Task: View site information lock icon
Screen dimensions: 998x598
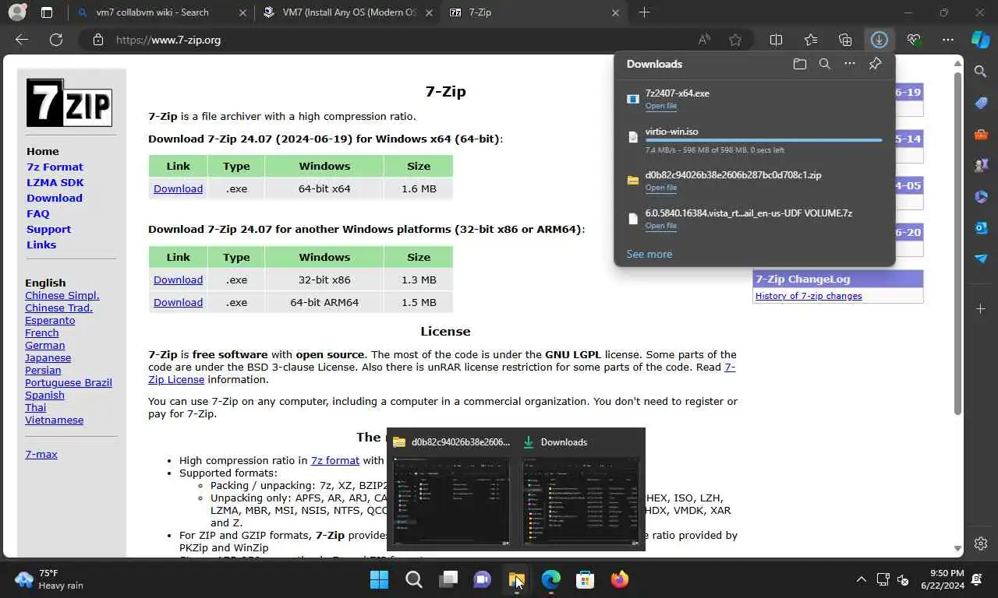Action: 98,40
